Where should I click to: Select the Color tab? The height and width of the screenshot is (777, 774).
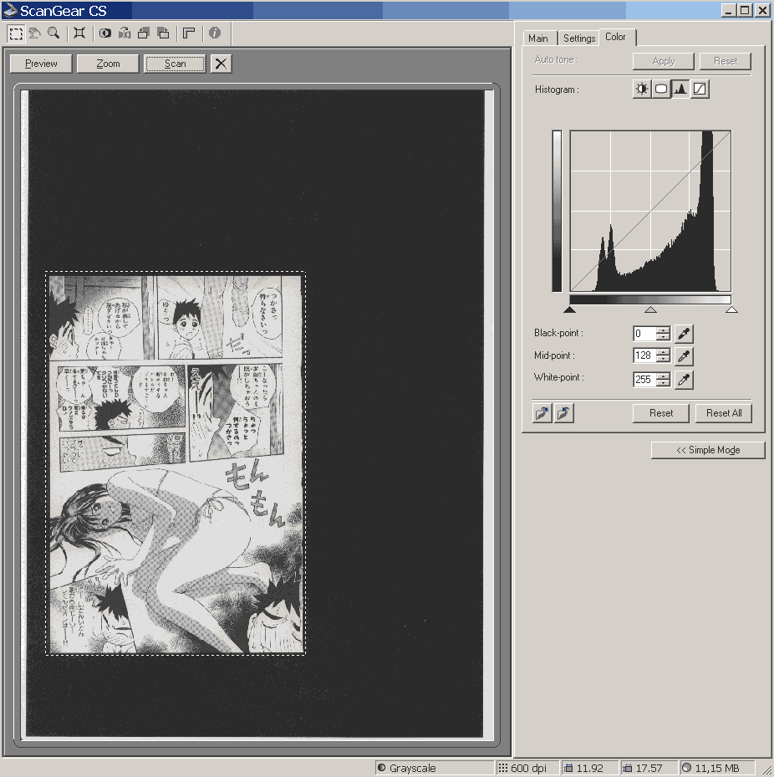point(615,37)
